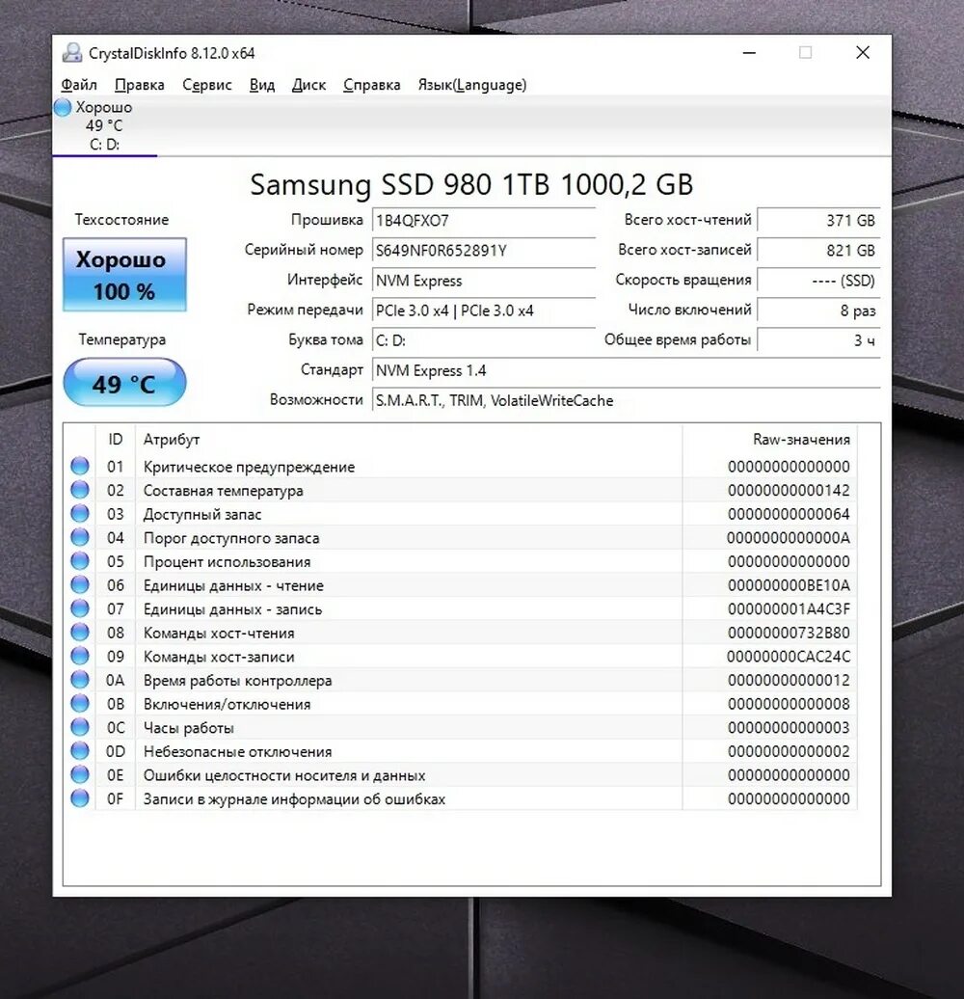Screen dimensions: 964x999
Task: Minimize the CrystalDiskInfo window
Action: coord(749,53)
